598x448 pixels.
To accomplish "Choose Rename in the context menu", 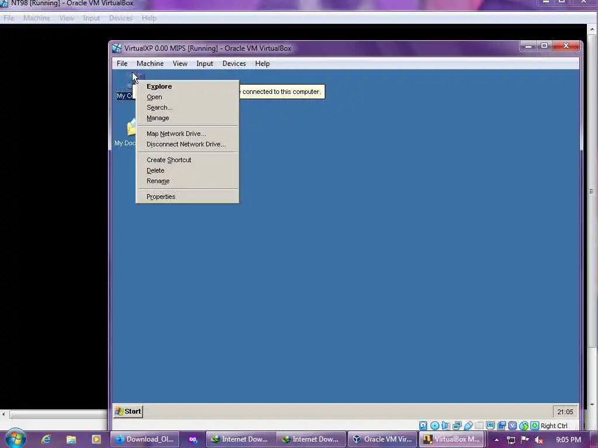I will (x=187, y=181).
